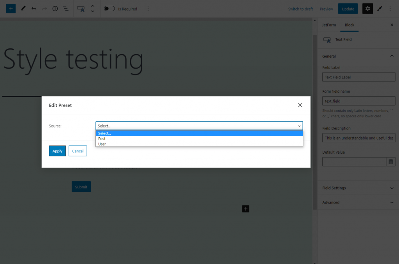Edit the Field Label input
Screen dimensions: 399x264
point(358,77)
